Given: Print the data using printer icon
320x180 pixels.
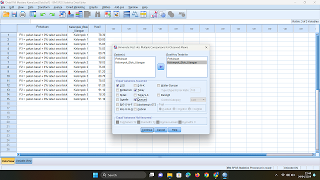Looking at the screenshot, I should tap(22, 14).
